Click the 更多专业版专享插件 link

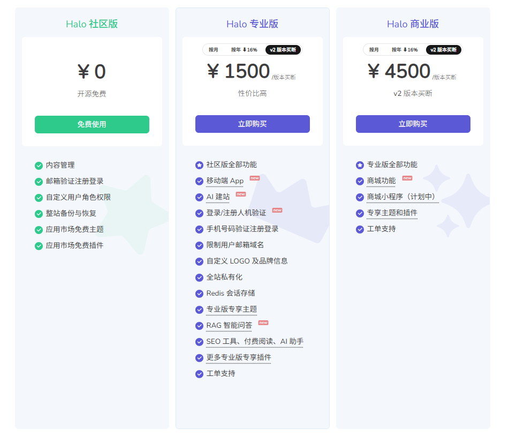pos(238,358)
